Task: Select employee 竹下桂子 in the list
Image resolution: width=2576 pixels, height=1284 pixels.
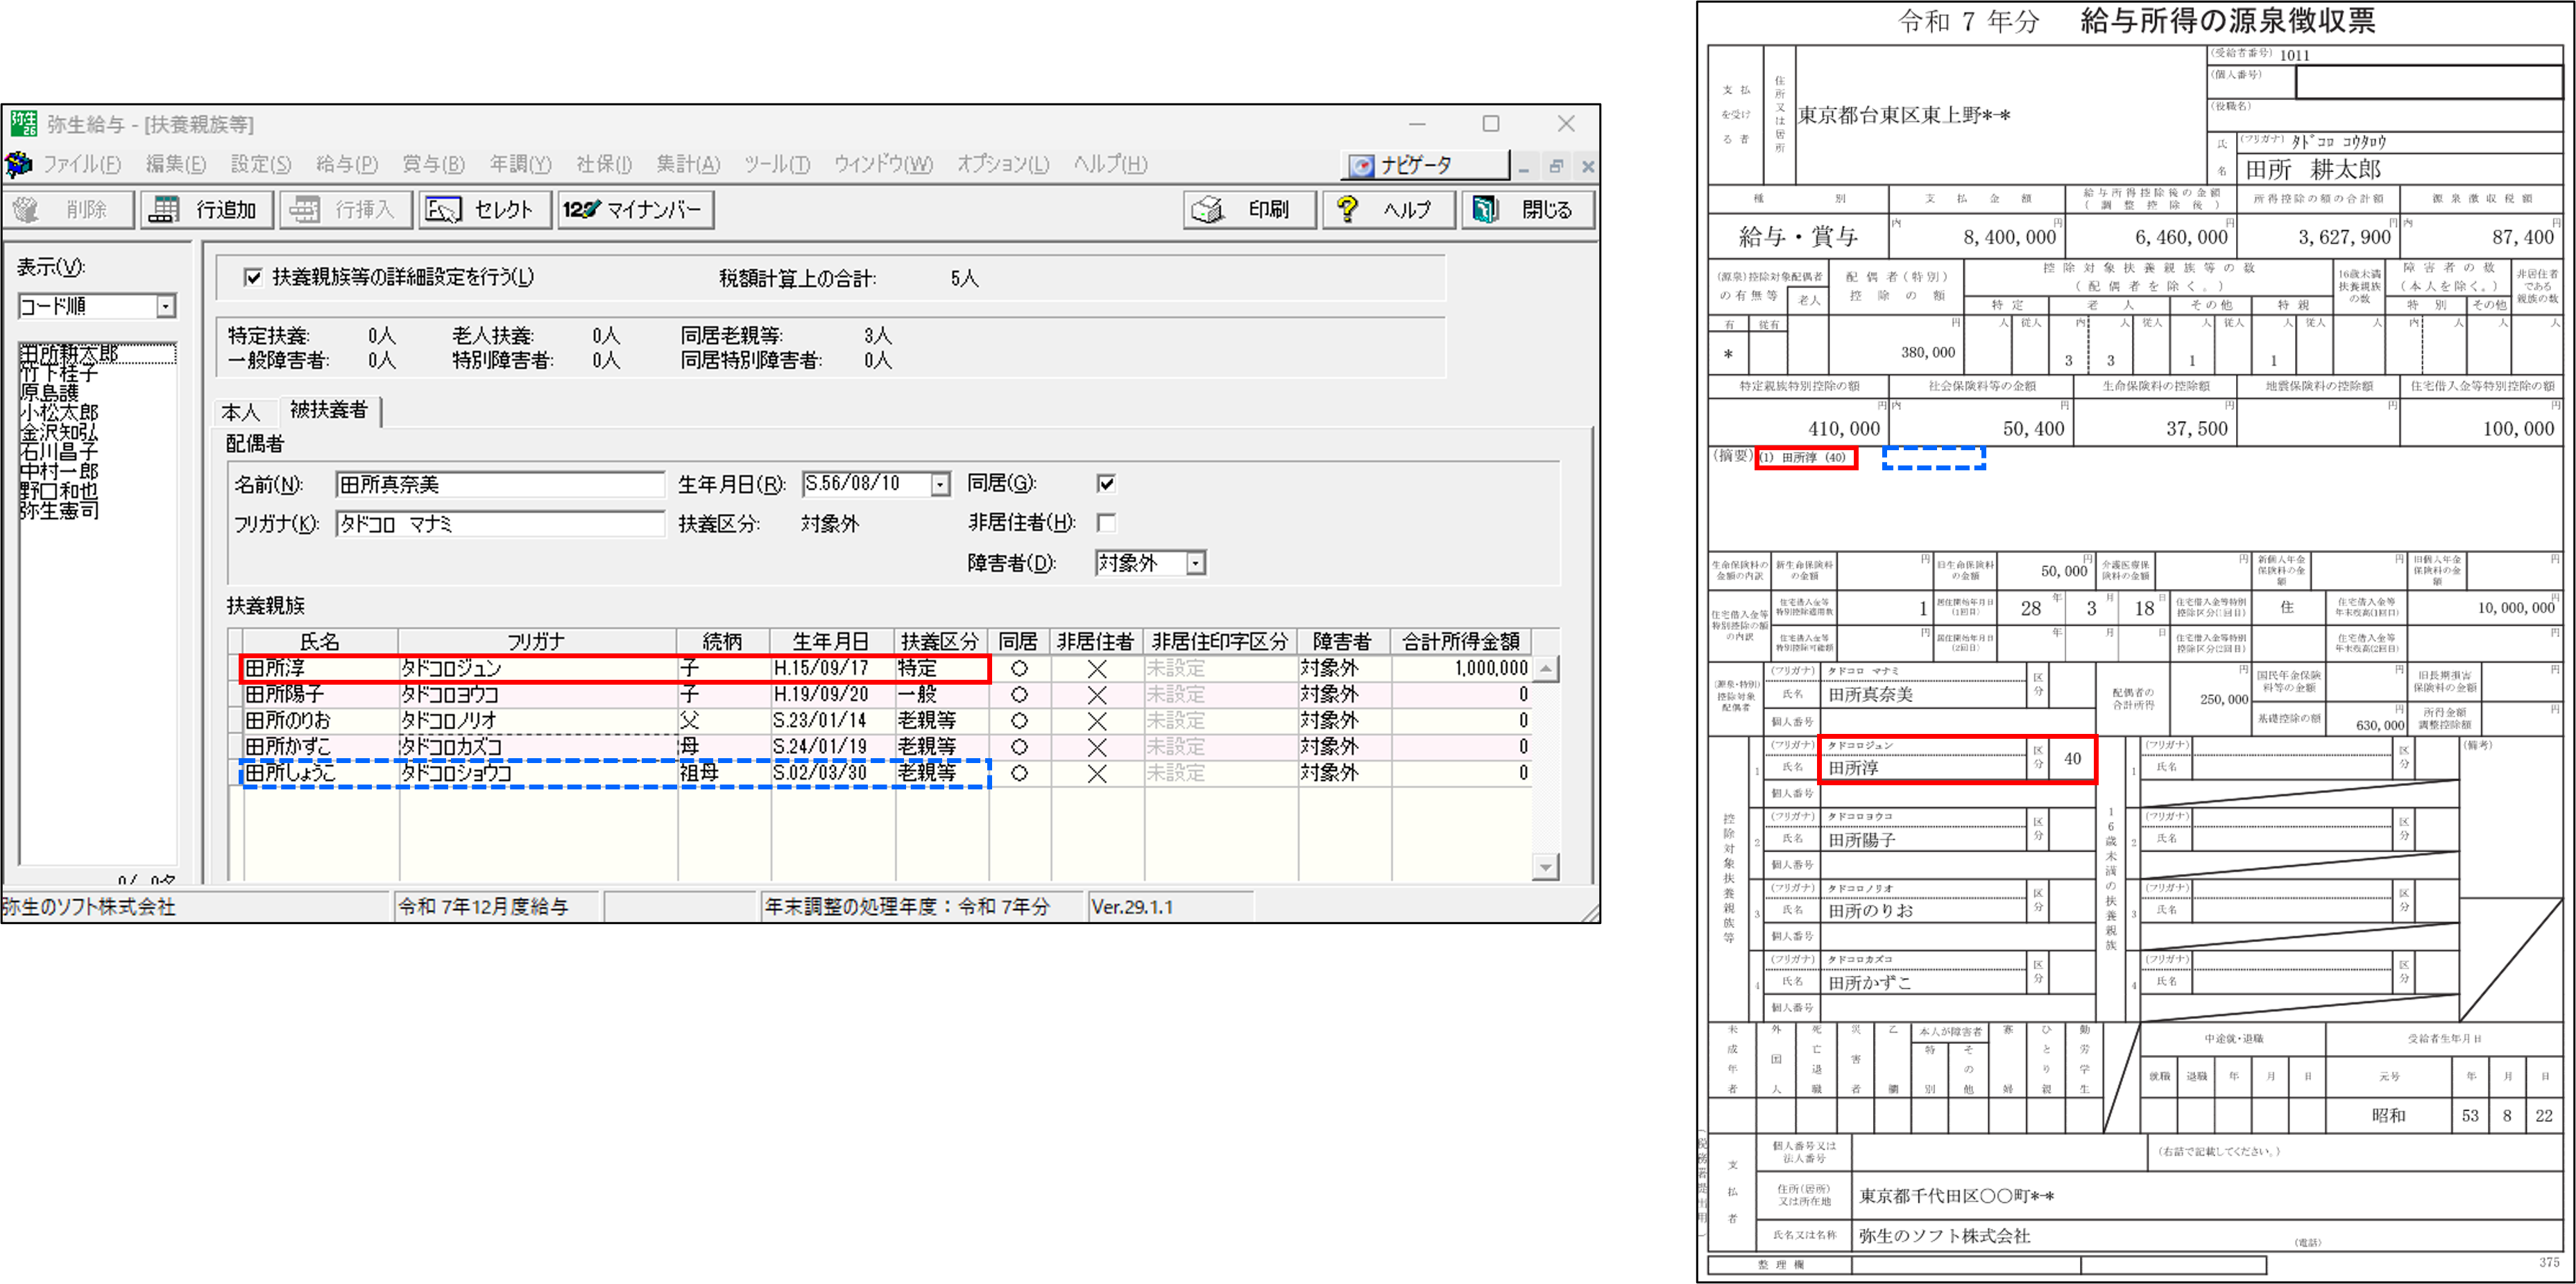Action: click(x=59, y=374)
